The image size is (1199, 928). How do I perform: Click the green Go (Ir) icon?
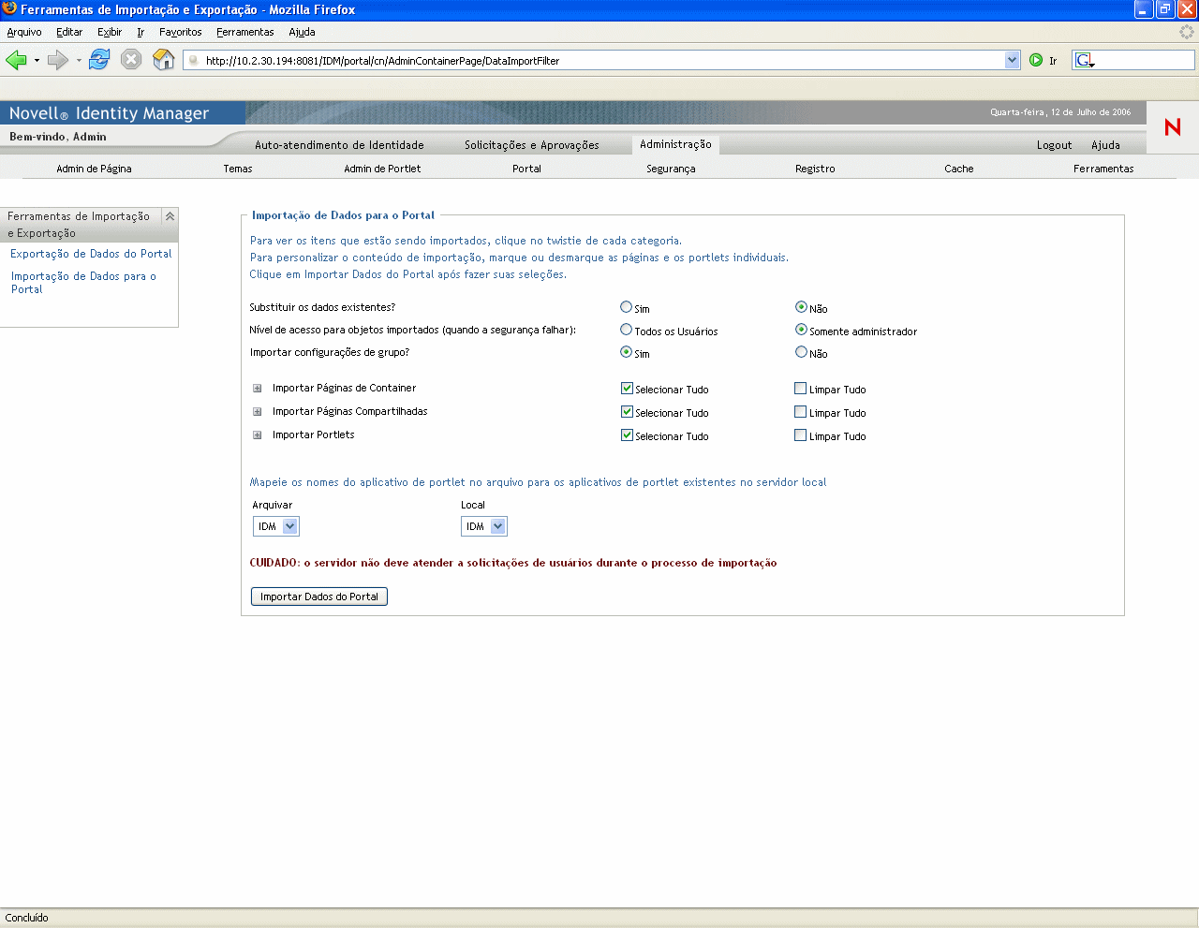pos(1036,60)
